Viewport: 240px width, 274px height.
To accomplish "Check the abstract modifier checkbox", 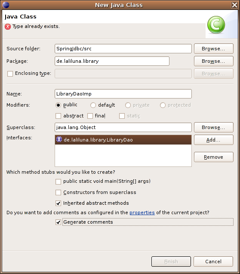I will [x=58, y=116].
